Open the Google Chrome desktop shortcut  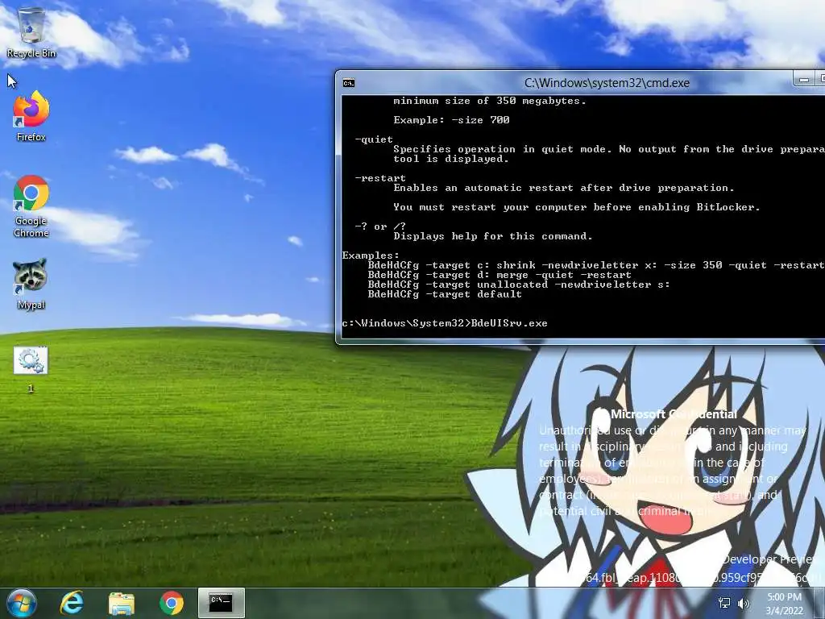point(31,206)
